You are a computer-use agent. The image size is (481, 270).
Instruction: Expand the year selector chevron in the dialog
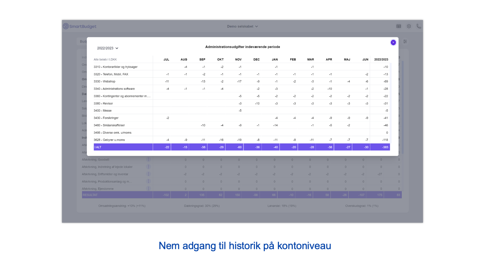pos(117,48)
